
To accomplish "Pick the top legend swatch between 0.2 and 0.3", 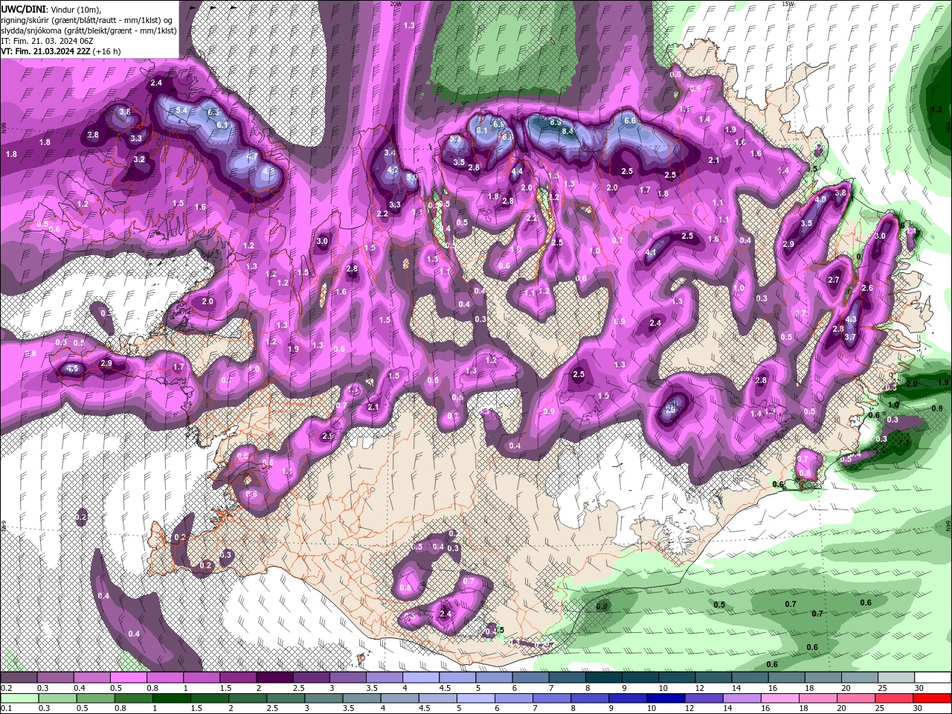I will (x=19, y=678).
